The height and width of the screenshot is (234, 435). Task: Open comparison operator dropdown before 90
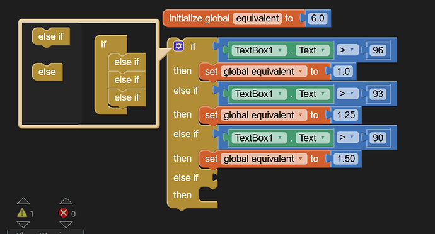[347, 138]
